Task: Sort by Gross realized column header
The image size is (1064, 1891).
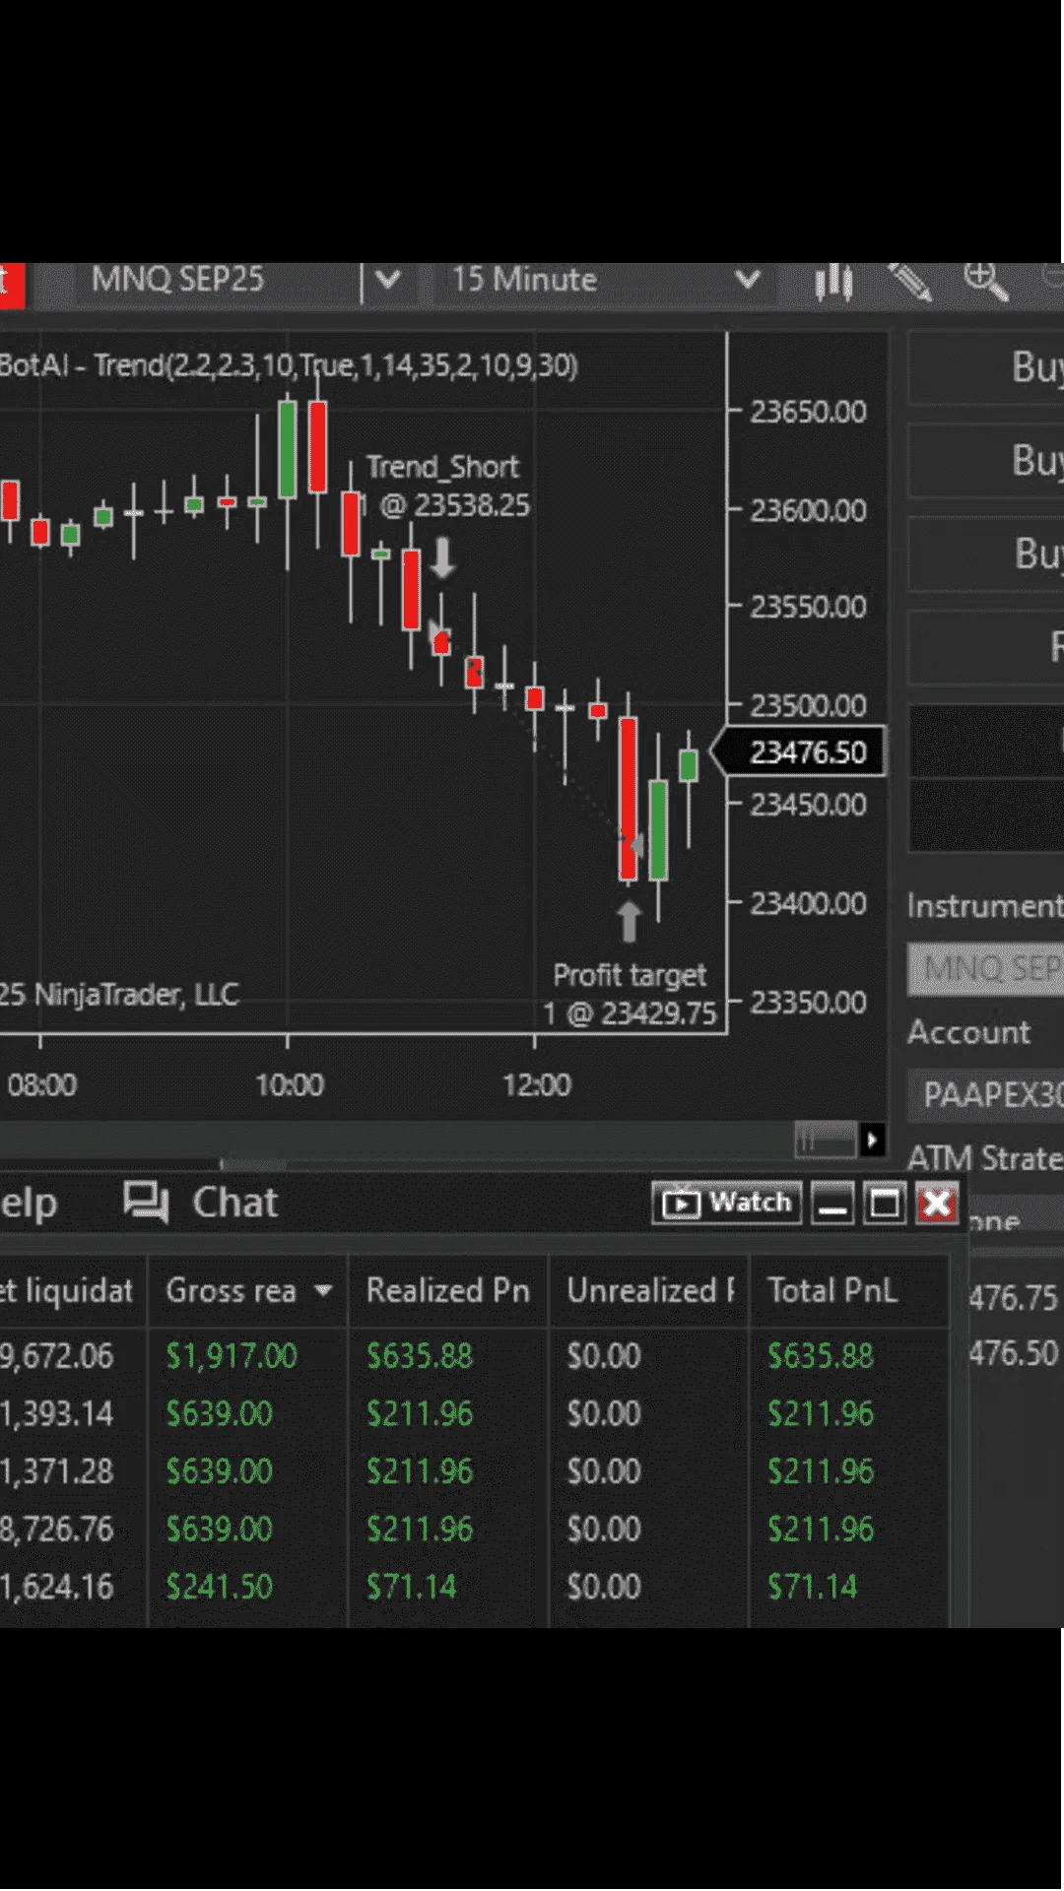Action: [x=247, y=1290]
